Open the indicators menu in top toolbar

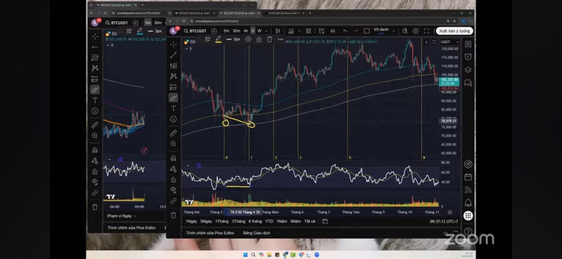tap(292, 31)
